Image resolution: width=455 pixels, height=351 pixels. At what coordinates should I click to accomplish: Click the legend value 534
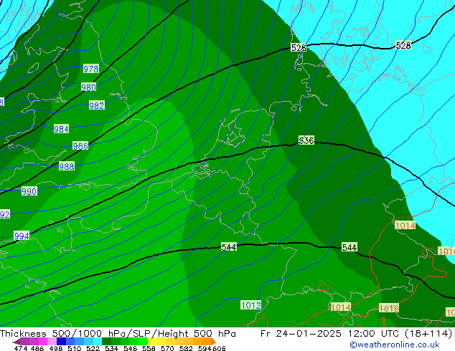point(111,348)
